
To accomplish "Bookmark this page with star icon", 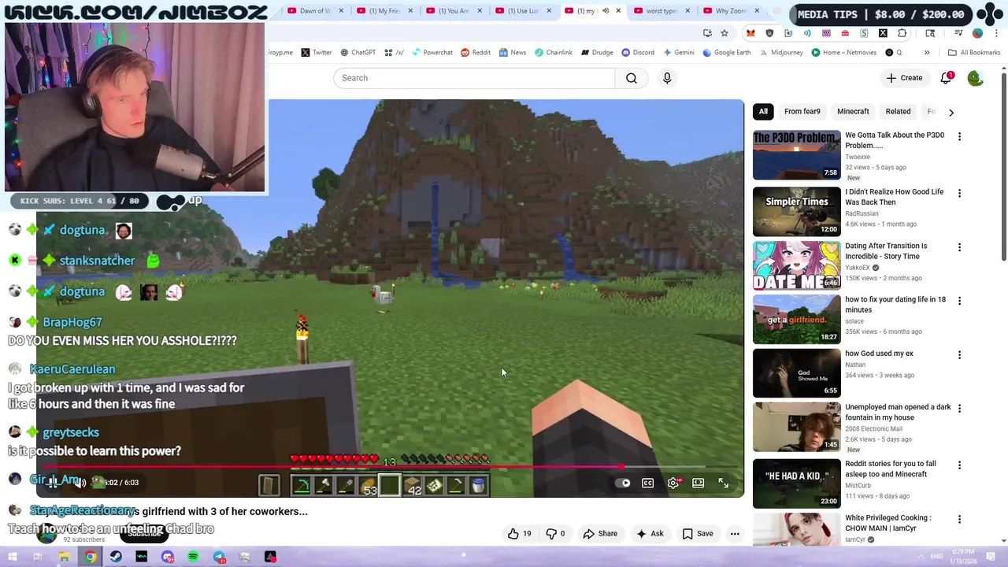I will click(x=724, y=33).
